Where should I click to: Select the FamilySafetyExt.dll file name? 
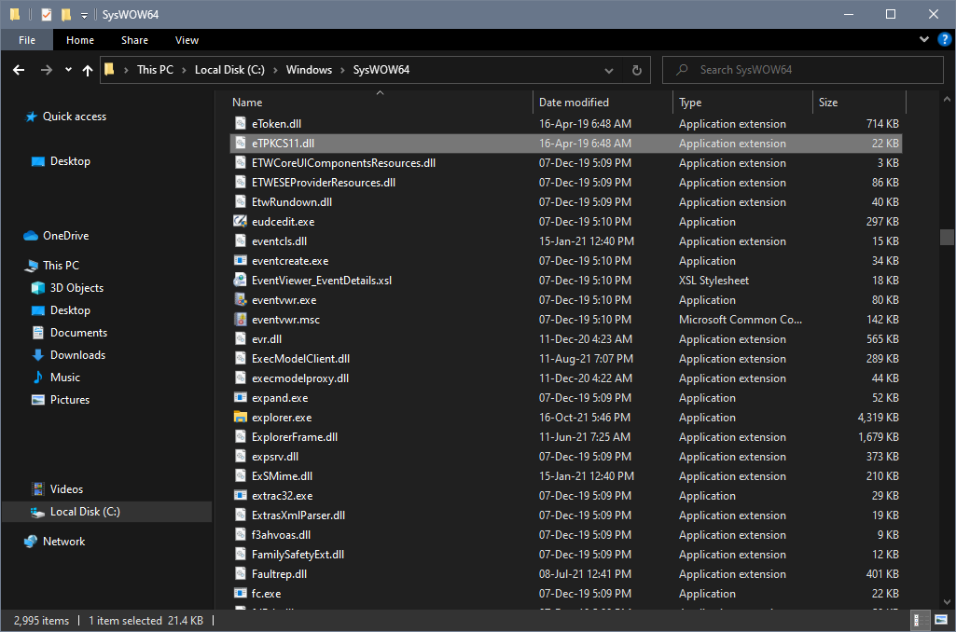tap(298, 555)
